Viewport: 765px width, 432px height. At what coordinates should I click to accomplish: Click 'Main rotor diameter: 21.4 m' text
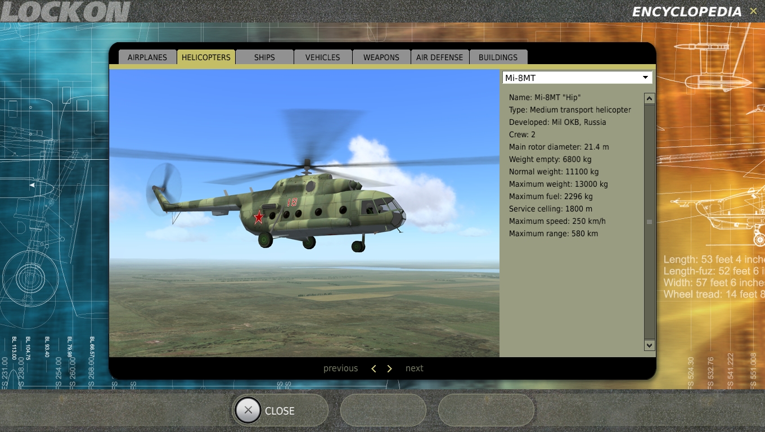pyautogui.click(x=559, y=147)
